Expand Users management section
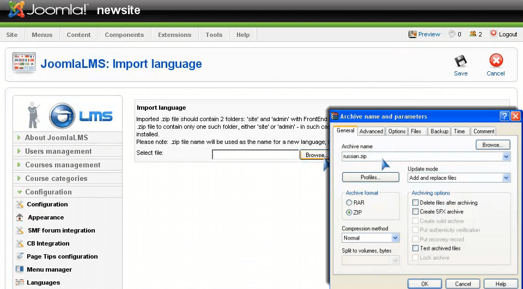The image size is (523, 289). (x=68, y=152)
